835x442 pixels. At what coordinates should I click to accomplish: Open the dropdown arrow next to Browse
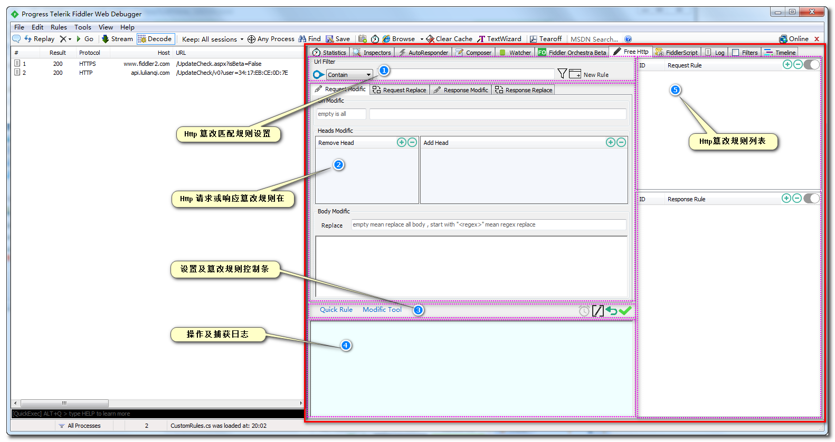pos(422,39)
